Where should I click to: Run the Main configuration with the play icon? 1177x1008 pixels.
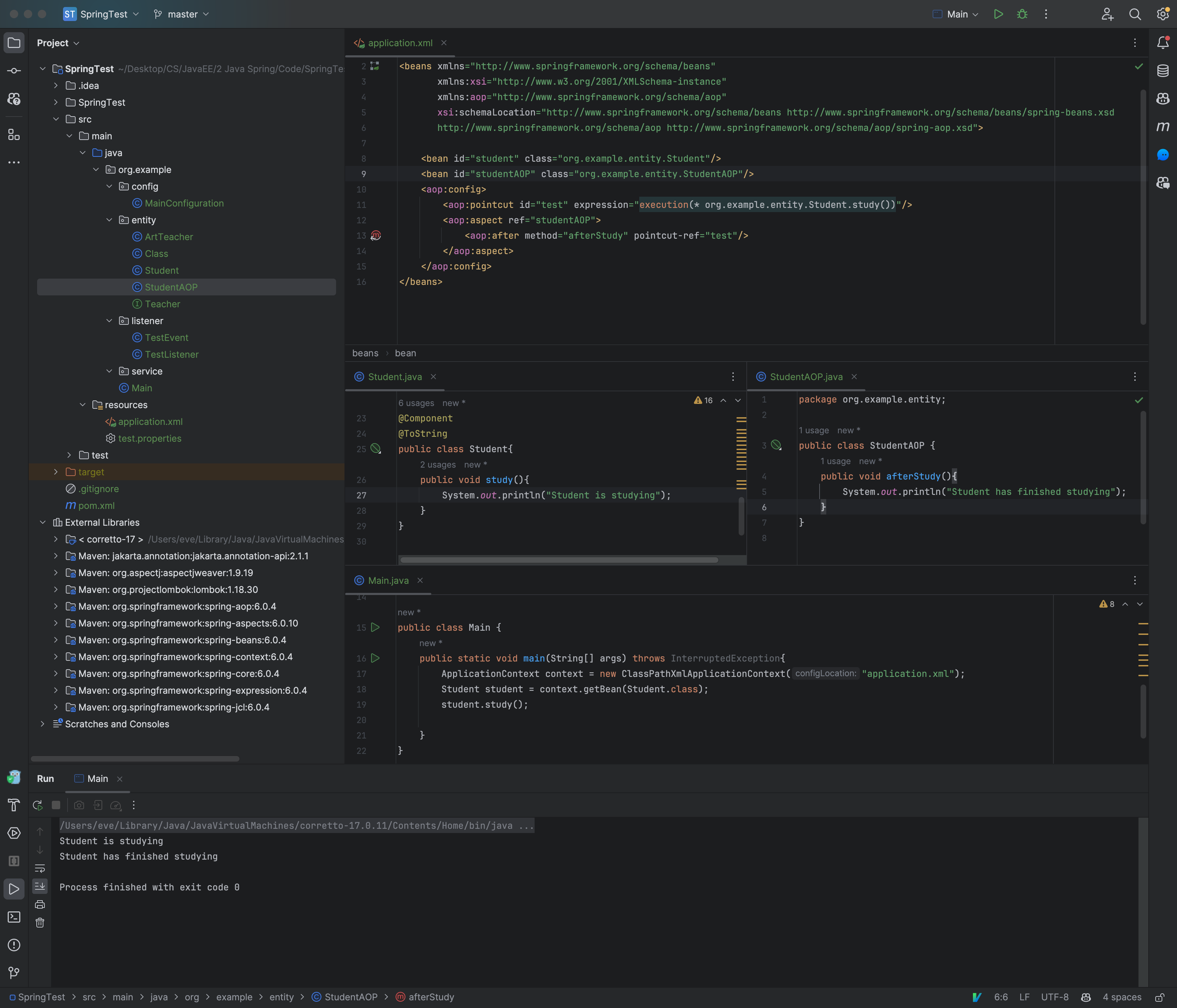pyautogui.click(x=999, y=14)
